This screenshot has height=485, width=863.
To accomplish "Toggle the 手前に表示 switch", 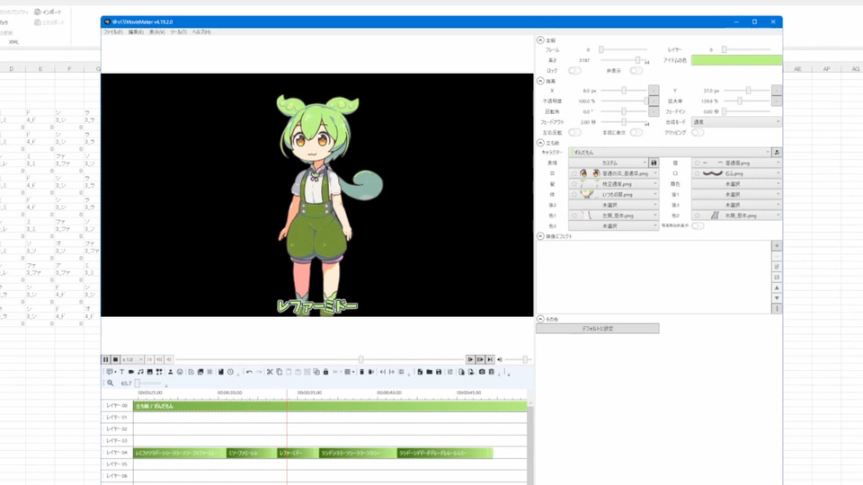I will click(x=636, y=132).
